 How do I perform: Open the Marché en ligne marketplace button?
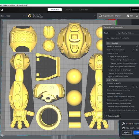(x=135, y=10)
